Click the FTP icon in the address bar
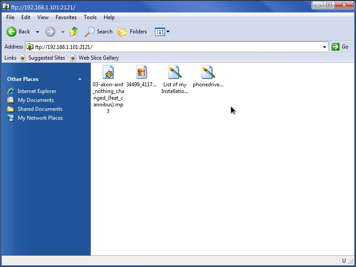This screenshot has height=267, width=356. (30, 47)
